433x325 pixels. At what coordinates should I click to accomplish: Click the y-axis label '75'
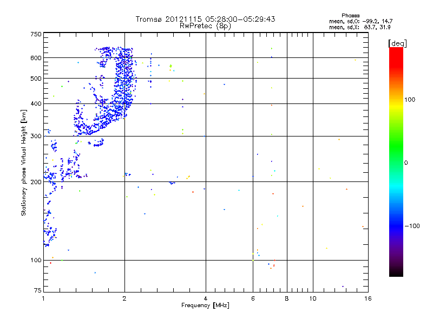[x=38, y=290]
